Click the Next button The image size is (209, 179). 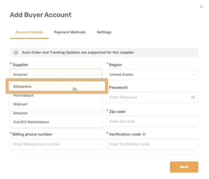tap(184, 167)
